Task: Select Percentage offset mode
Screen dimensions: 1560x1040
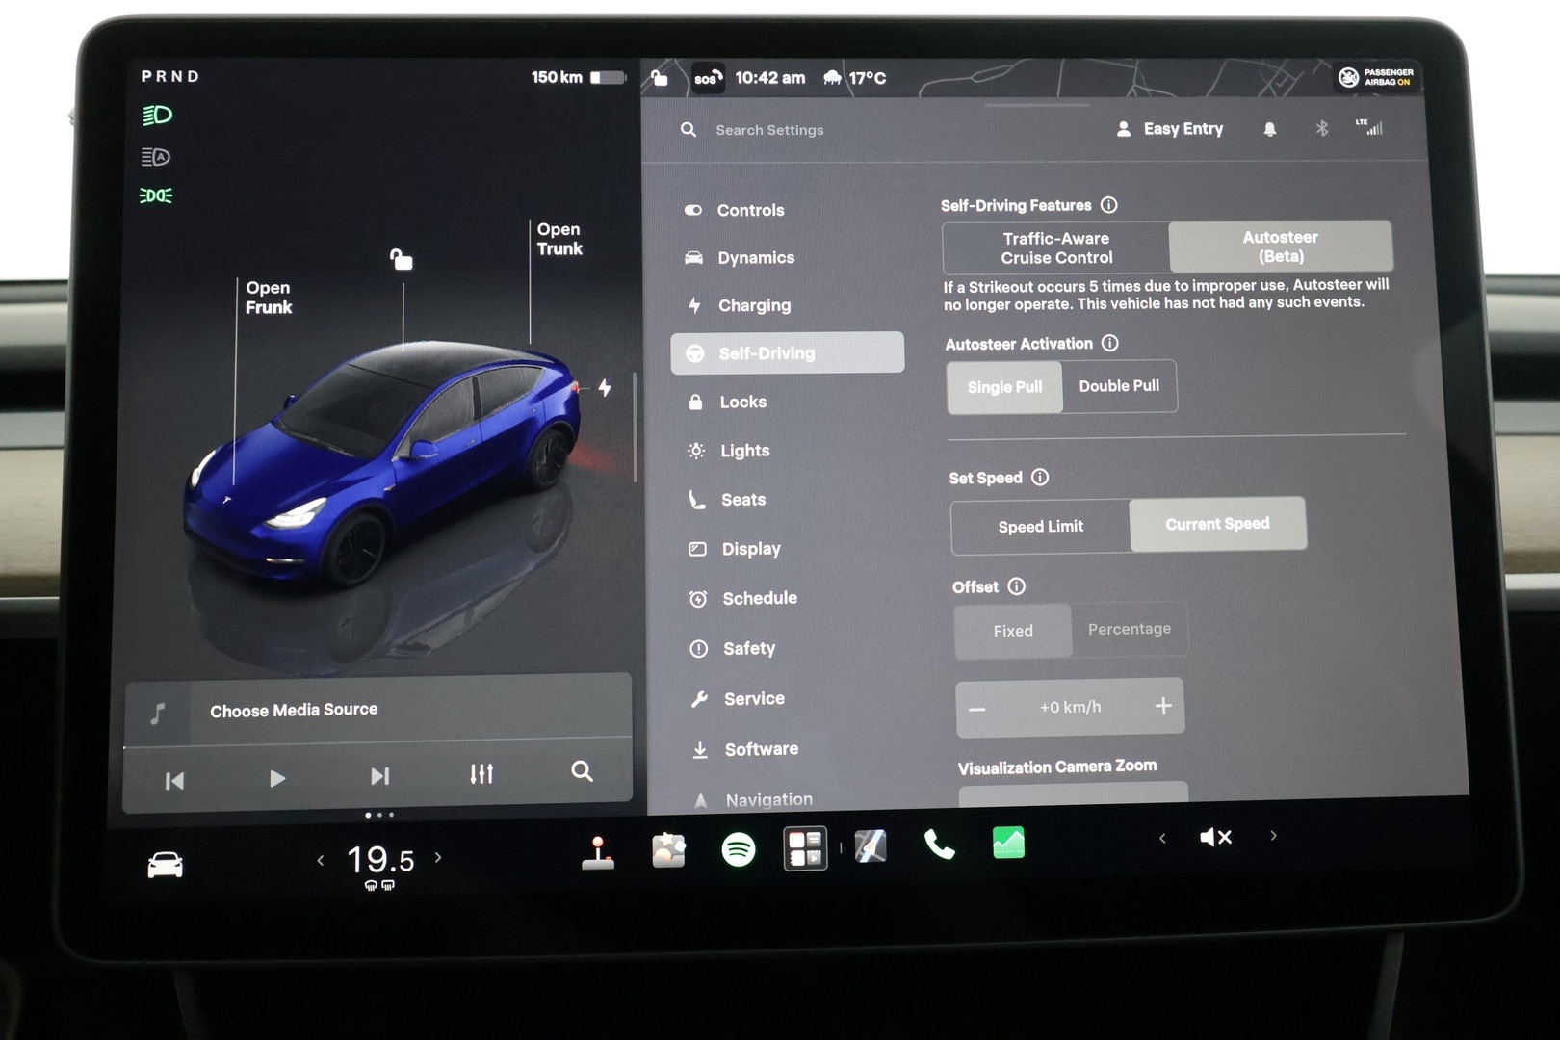Action: 1130,629
